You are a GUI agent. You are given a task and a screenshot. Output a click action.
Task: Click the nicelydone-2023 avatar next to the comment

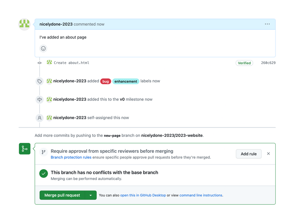point(24,24)
